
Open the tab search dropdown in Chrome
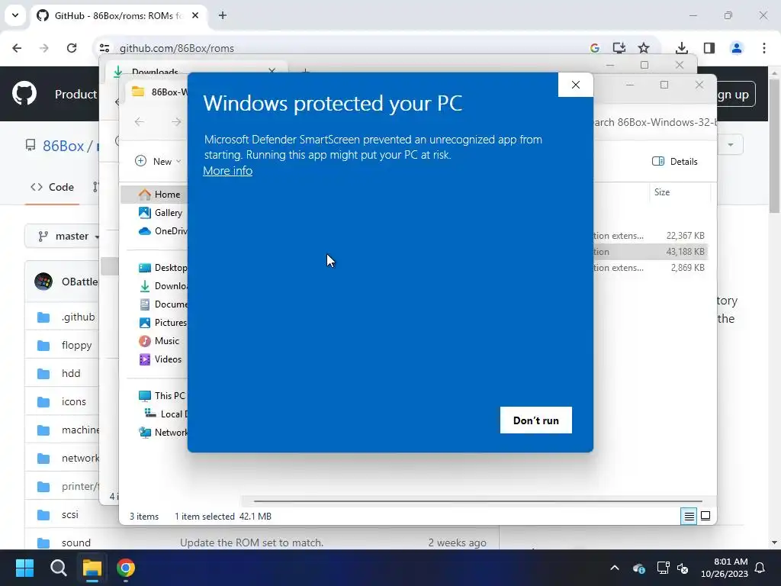(15, 15)
